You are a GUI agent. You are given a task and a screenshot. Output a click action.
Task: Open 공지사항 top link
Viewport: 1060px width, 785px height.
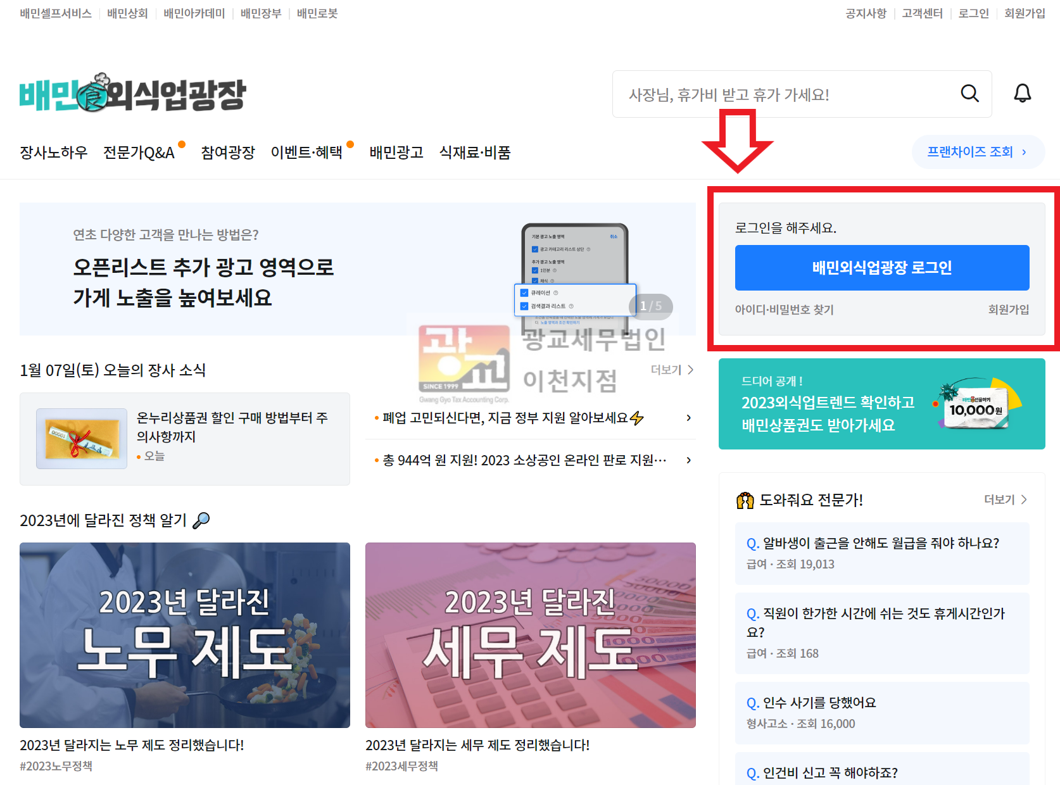[x=866, y=13]
